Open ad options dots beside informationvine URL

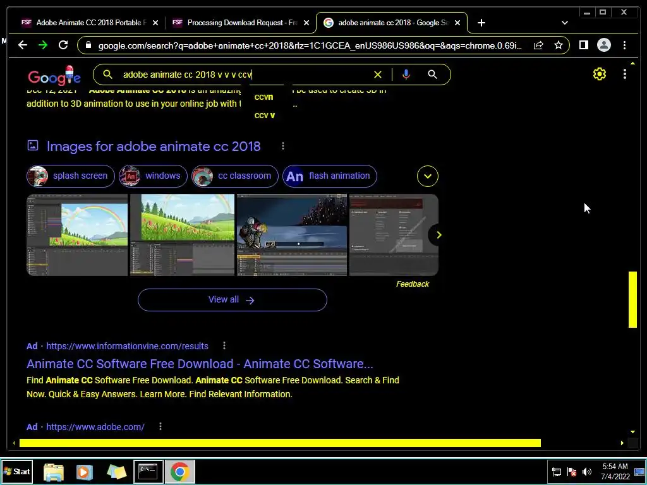224,345
